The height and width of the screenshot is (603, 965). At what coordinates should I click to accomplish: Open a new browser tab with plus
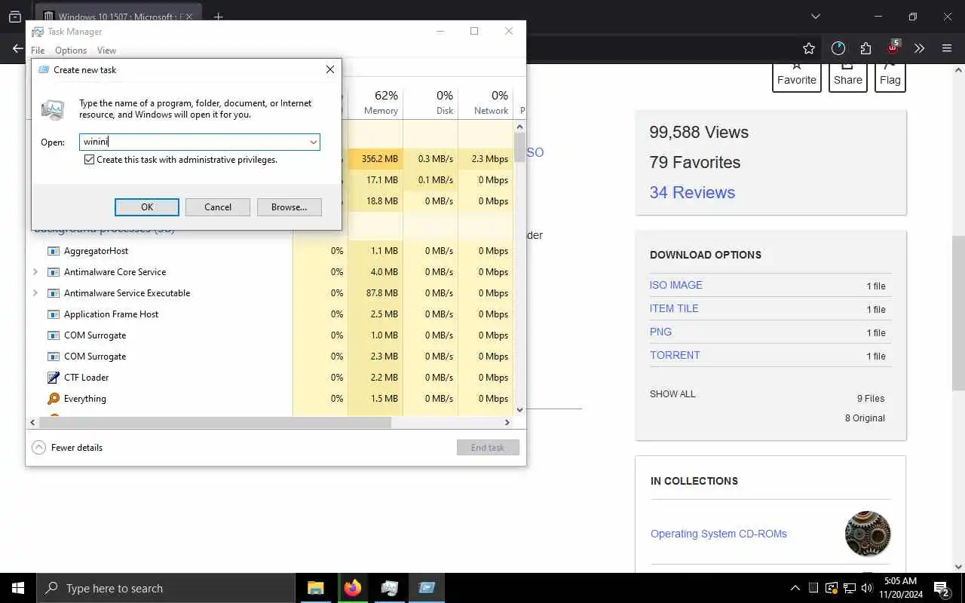pos(219,17)
